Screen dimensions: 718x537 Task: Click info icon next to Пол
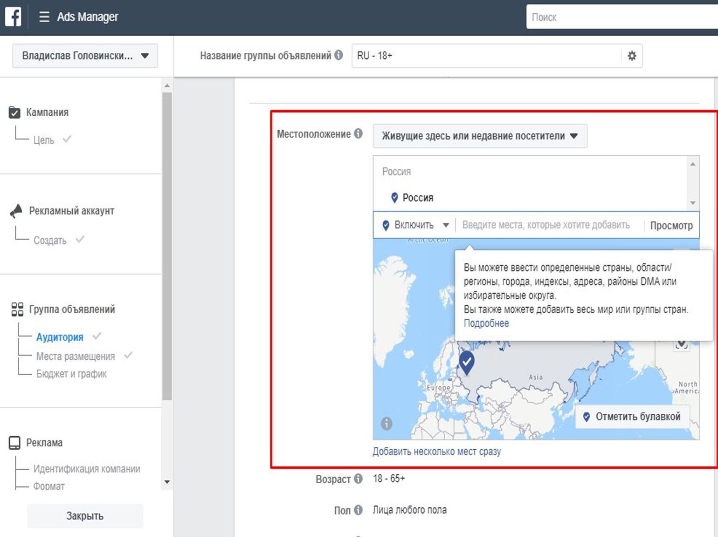[358, 510]
